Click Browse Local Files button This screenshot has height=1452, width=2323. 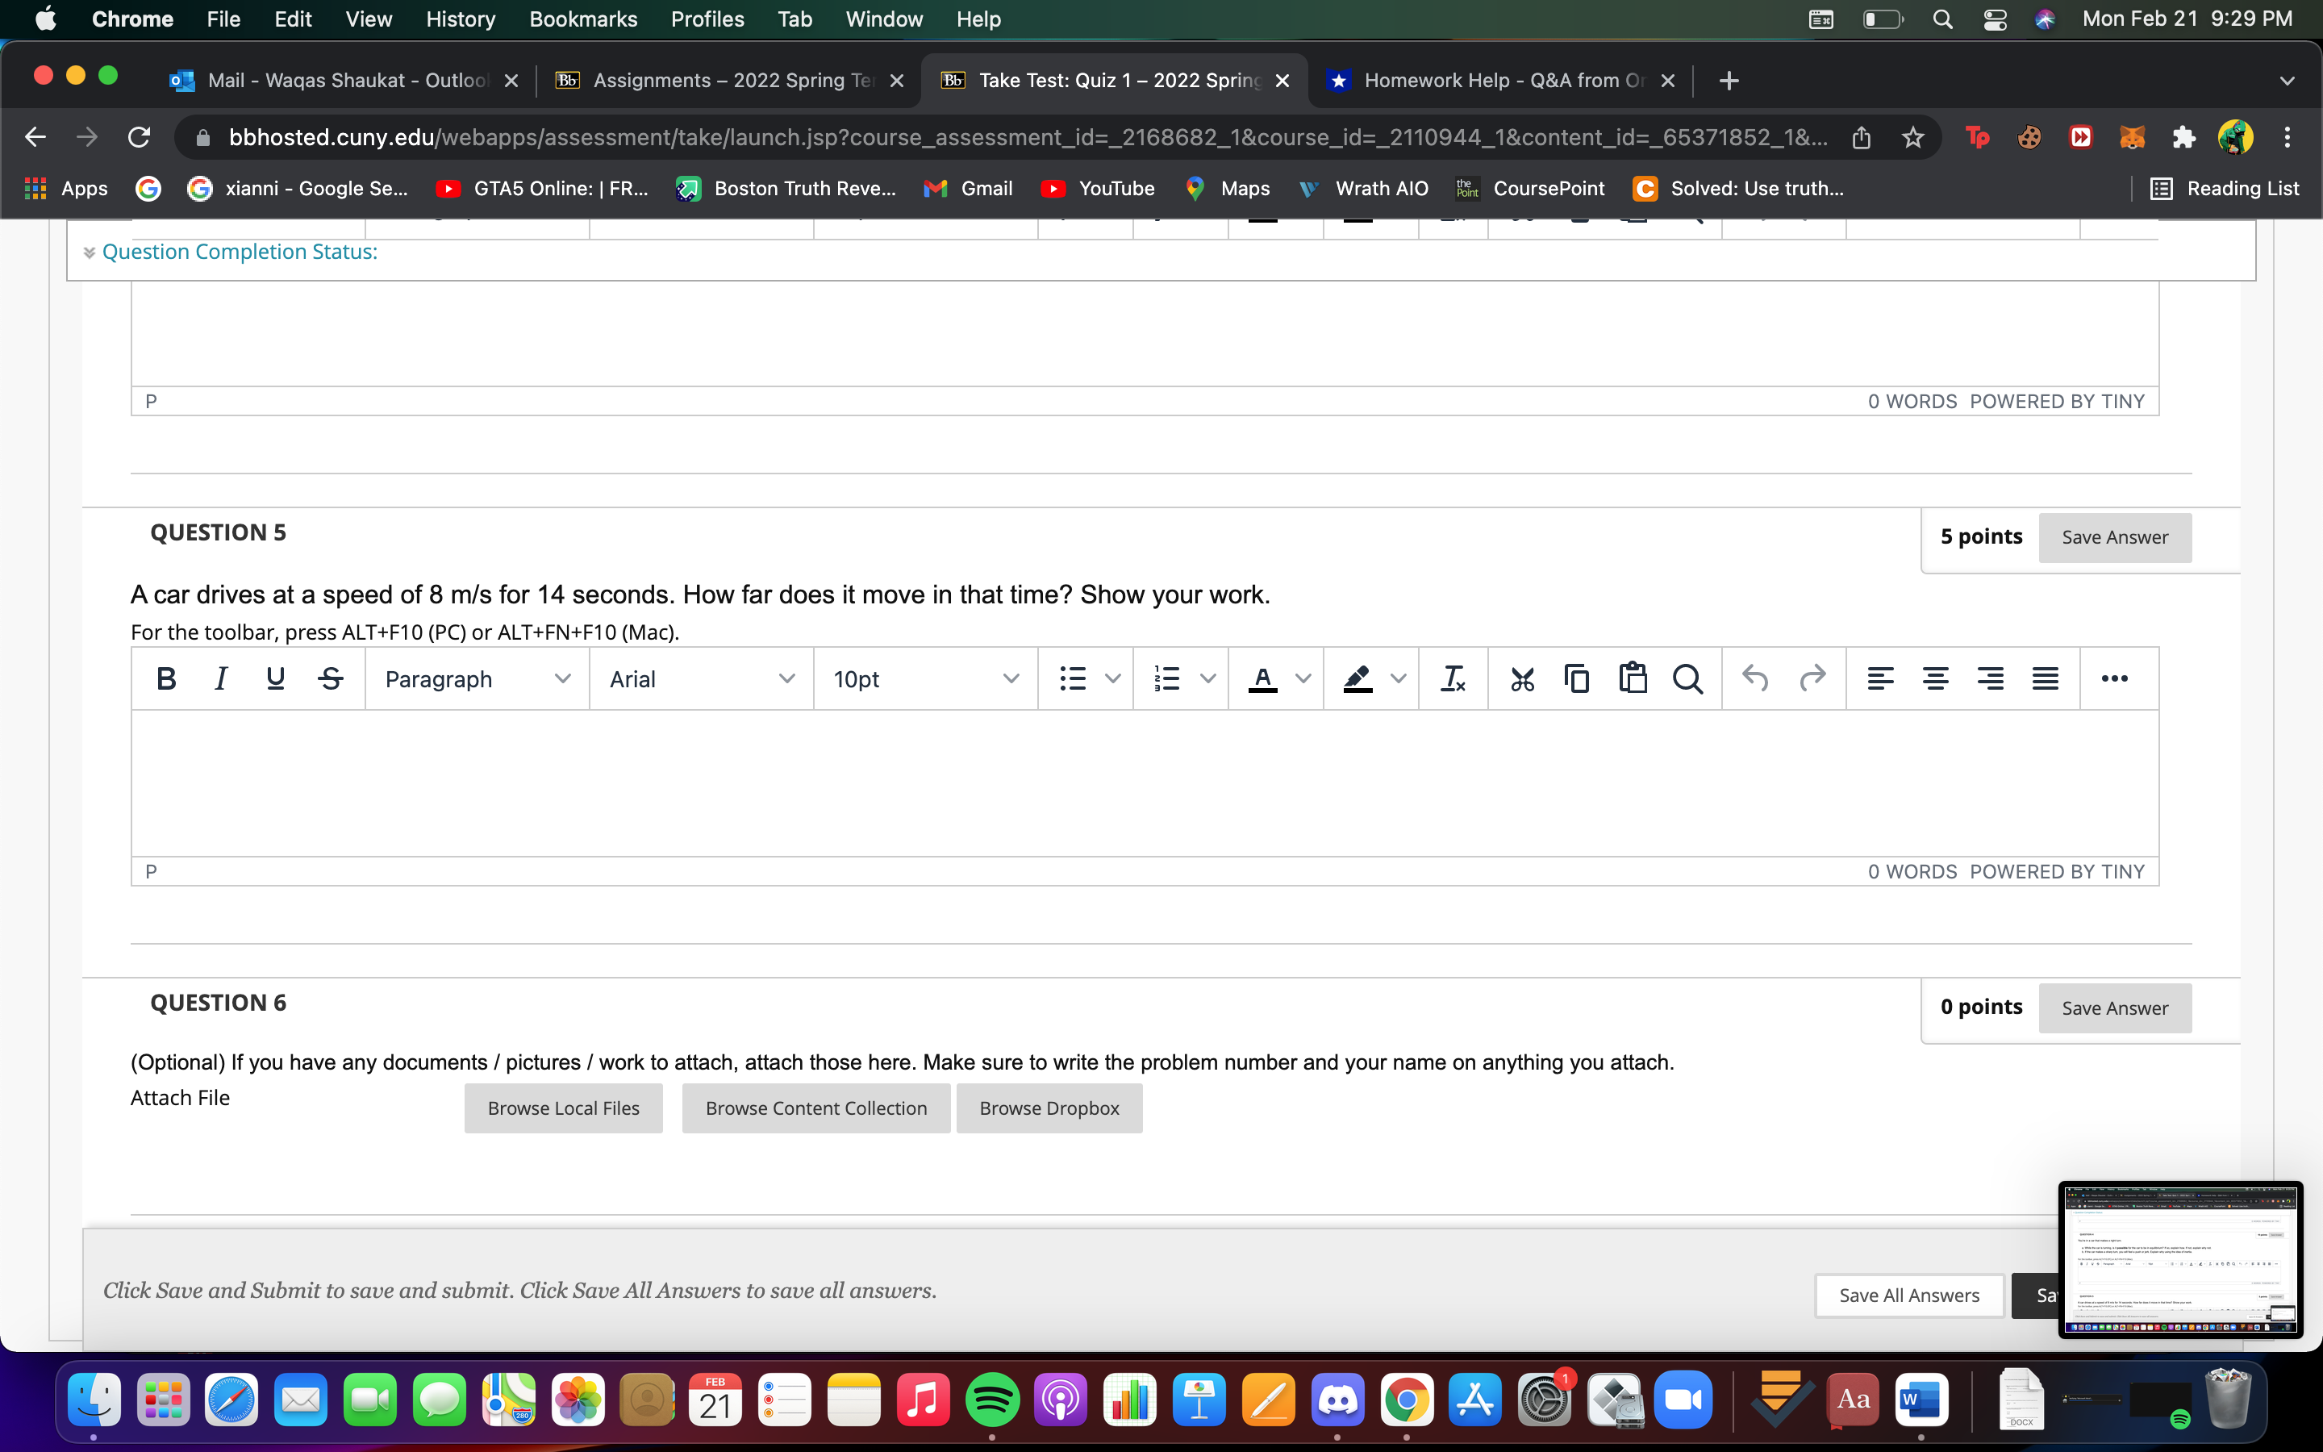(x=562, y=1108)
